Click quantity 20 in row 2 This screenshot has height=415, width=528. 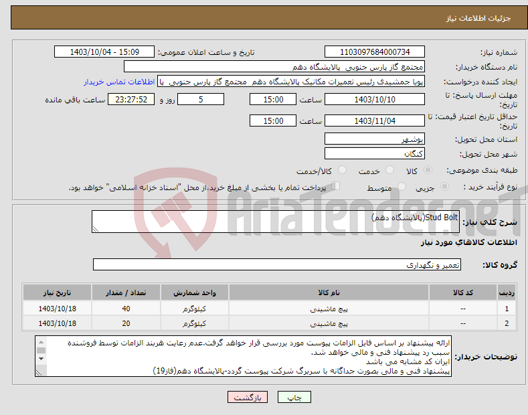[126, 323]
